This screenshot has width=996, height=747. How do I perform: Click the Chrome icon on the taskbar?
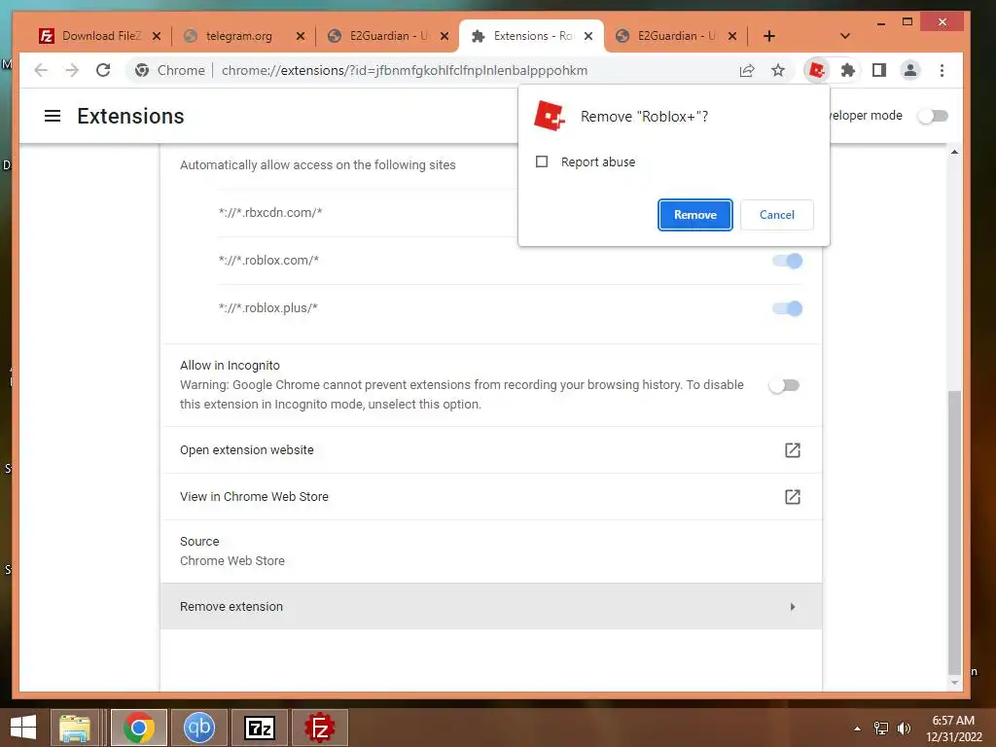click(x=139, y=728)
